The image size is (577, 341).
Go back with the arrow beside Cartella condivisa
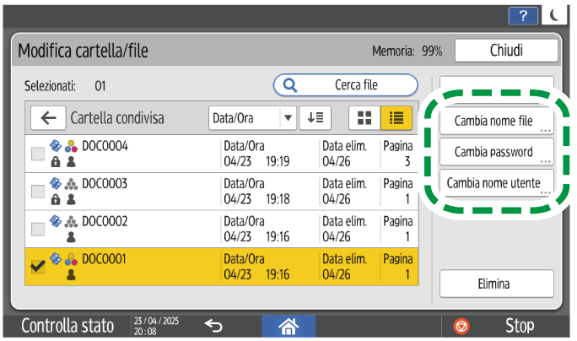[48, 118]
